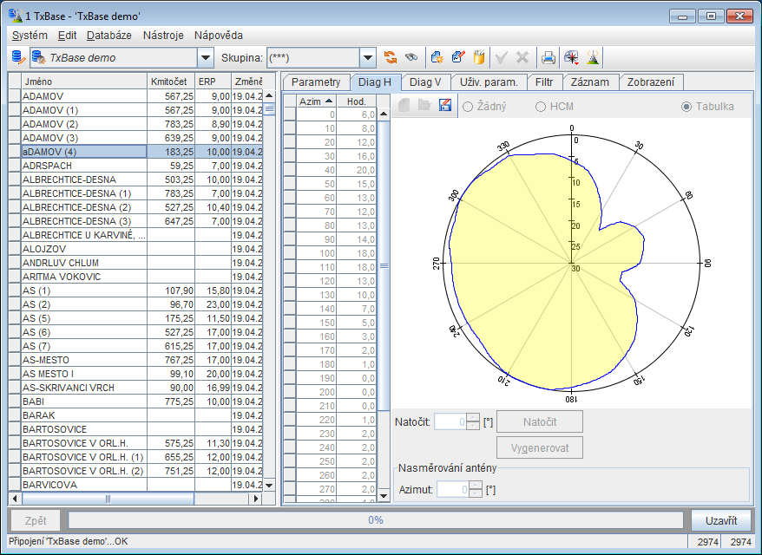Open the TxBase demo database selector
Screen dimensions: 762x555
pos(205,56)
